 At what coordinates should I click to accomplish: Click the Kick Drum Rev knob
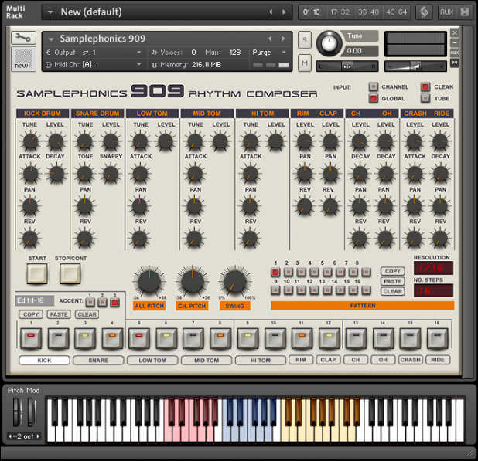30,239
